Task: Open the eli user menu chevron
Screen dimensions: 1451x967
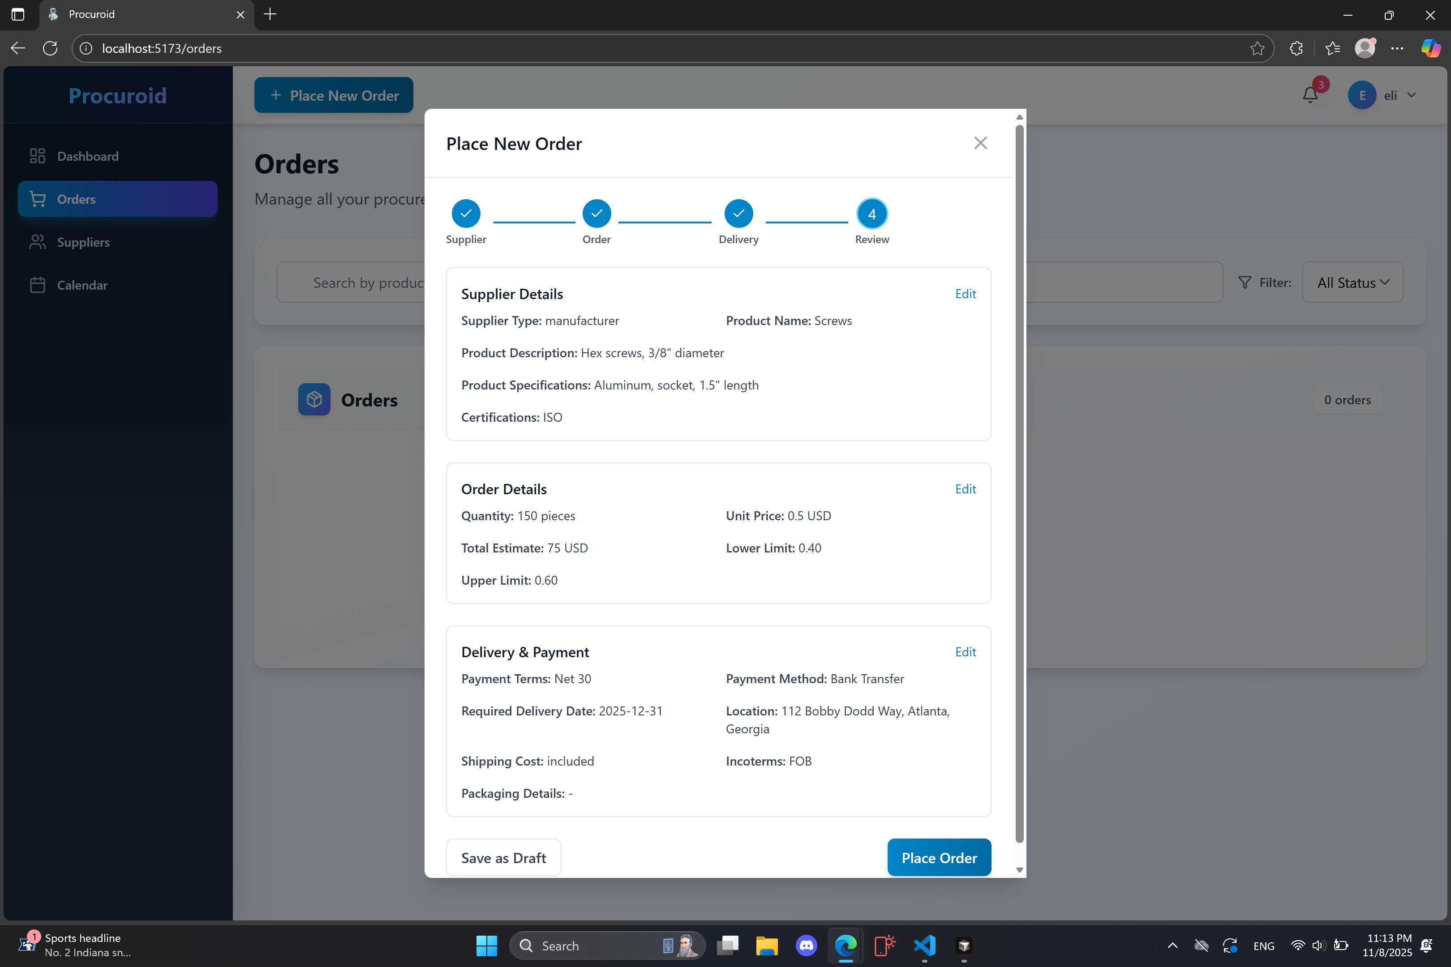Action: 1412,95
